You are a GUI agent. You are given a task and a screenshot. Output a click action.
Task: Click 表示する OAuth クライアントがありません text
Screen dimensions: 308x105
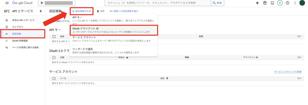click(x=73, y=62)
